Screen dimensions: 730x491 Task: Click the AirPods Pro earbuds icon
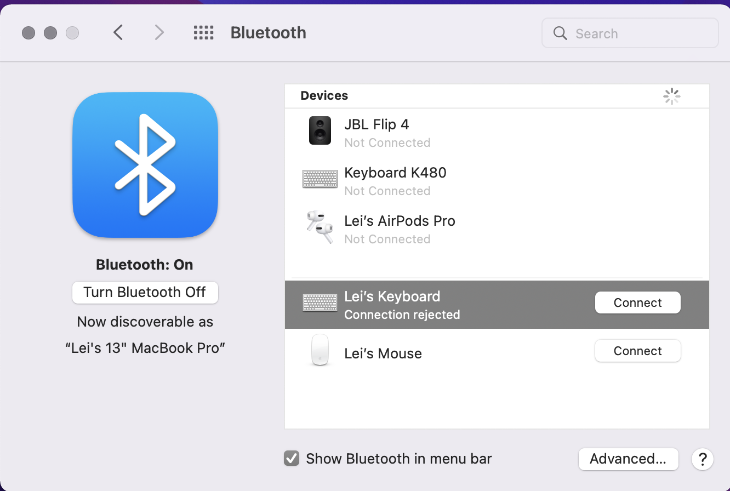coord(320,227)
